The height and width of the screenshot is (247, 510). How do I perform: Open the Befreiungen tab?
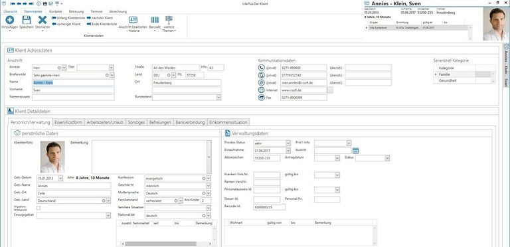[x=160, y=123]
